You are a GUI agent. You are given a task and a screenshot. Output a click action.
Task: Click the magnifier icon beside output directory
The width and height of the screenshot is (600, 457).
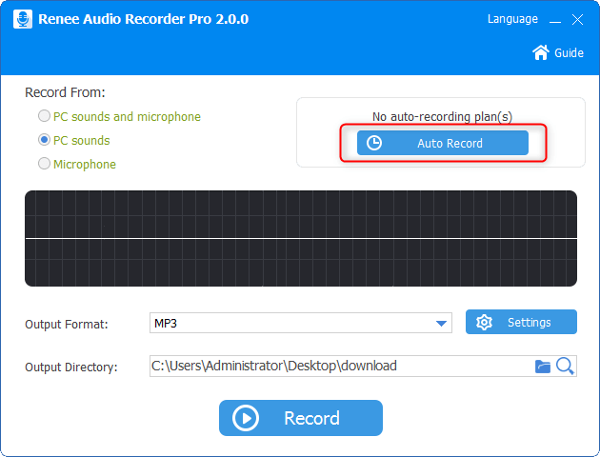tap(565, 367)
